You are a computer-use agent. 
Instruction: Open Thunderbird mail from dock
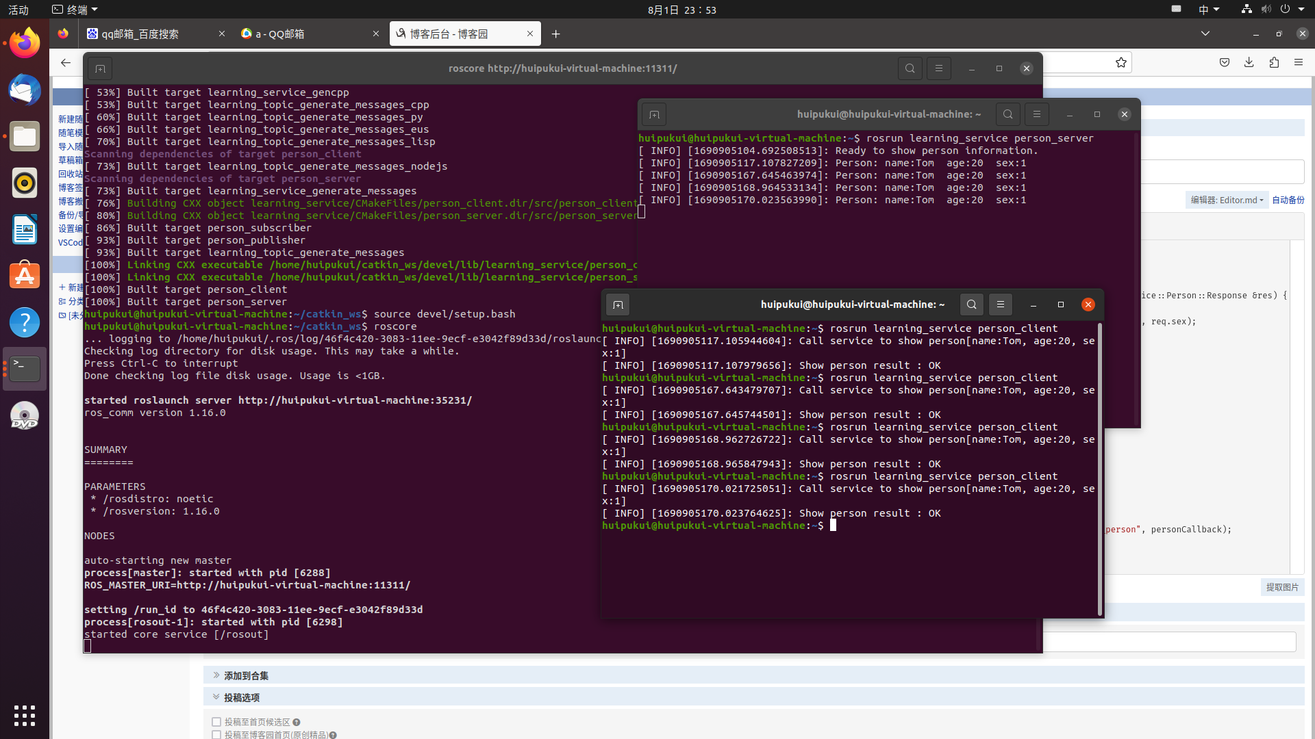(x=25, y=90)
